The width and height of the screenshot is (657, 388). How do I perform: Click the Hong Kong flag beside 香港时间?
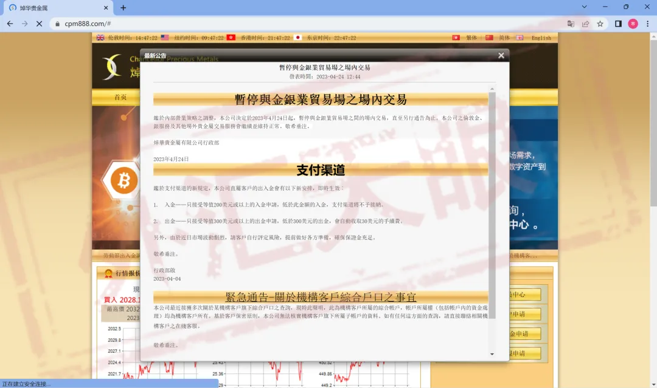[231, 38]
